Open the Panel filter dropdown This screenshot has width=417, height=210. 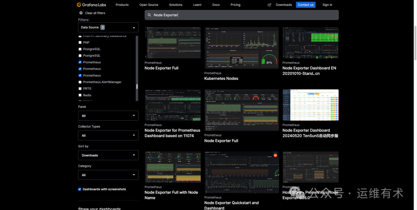click(x=108, y=116)
